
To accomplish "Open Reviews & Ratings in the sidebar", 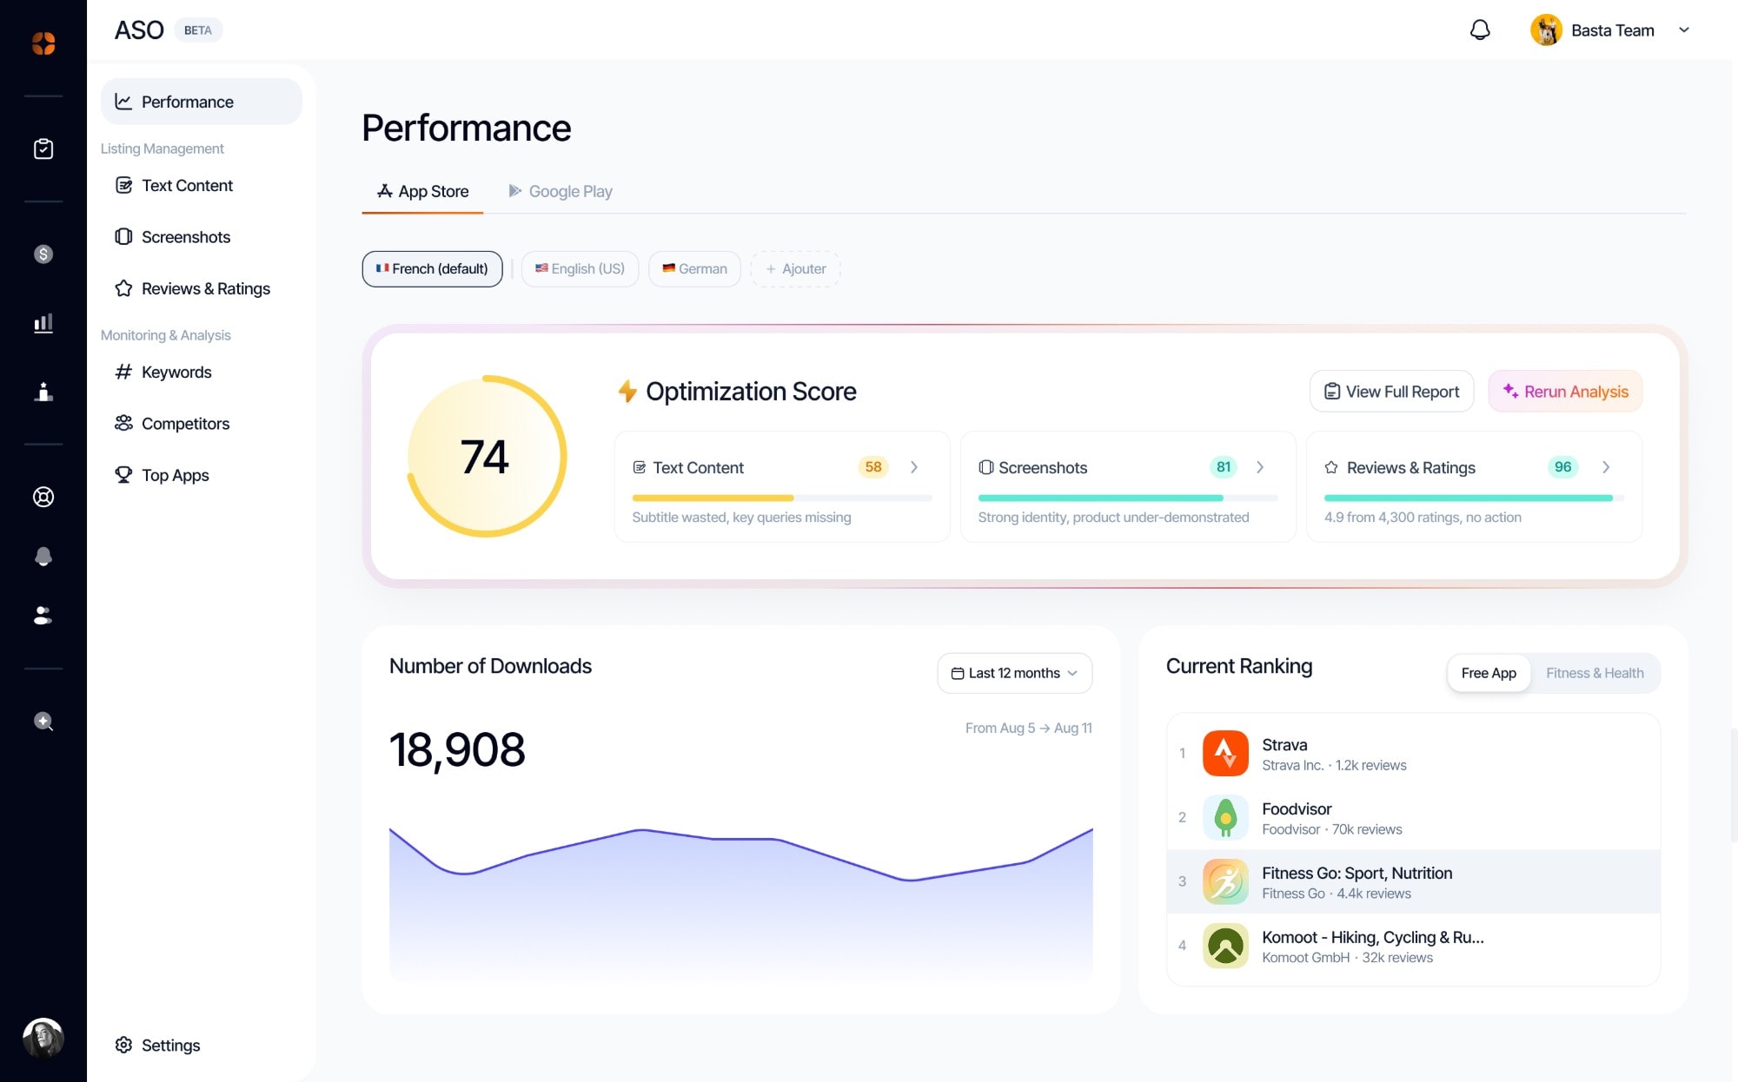I will [202, 288].
